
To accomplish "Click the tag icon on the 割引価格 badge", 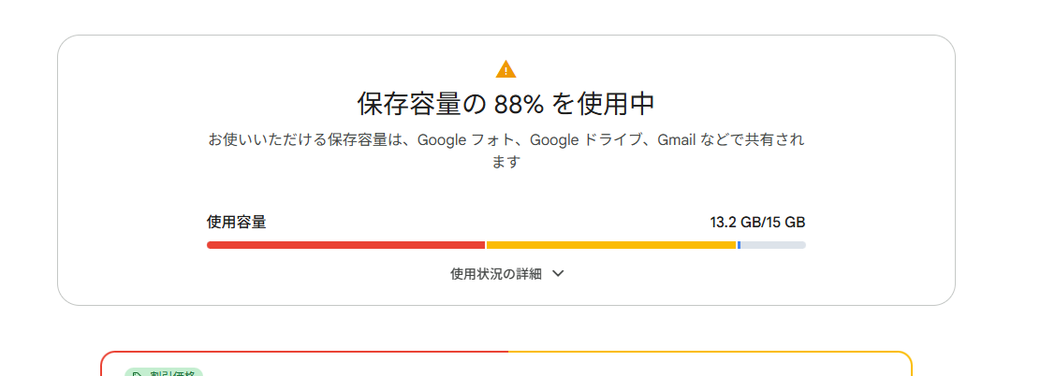I will click(x=138, y=373).
